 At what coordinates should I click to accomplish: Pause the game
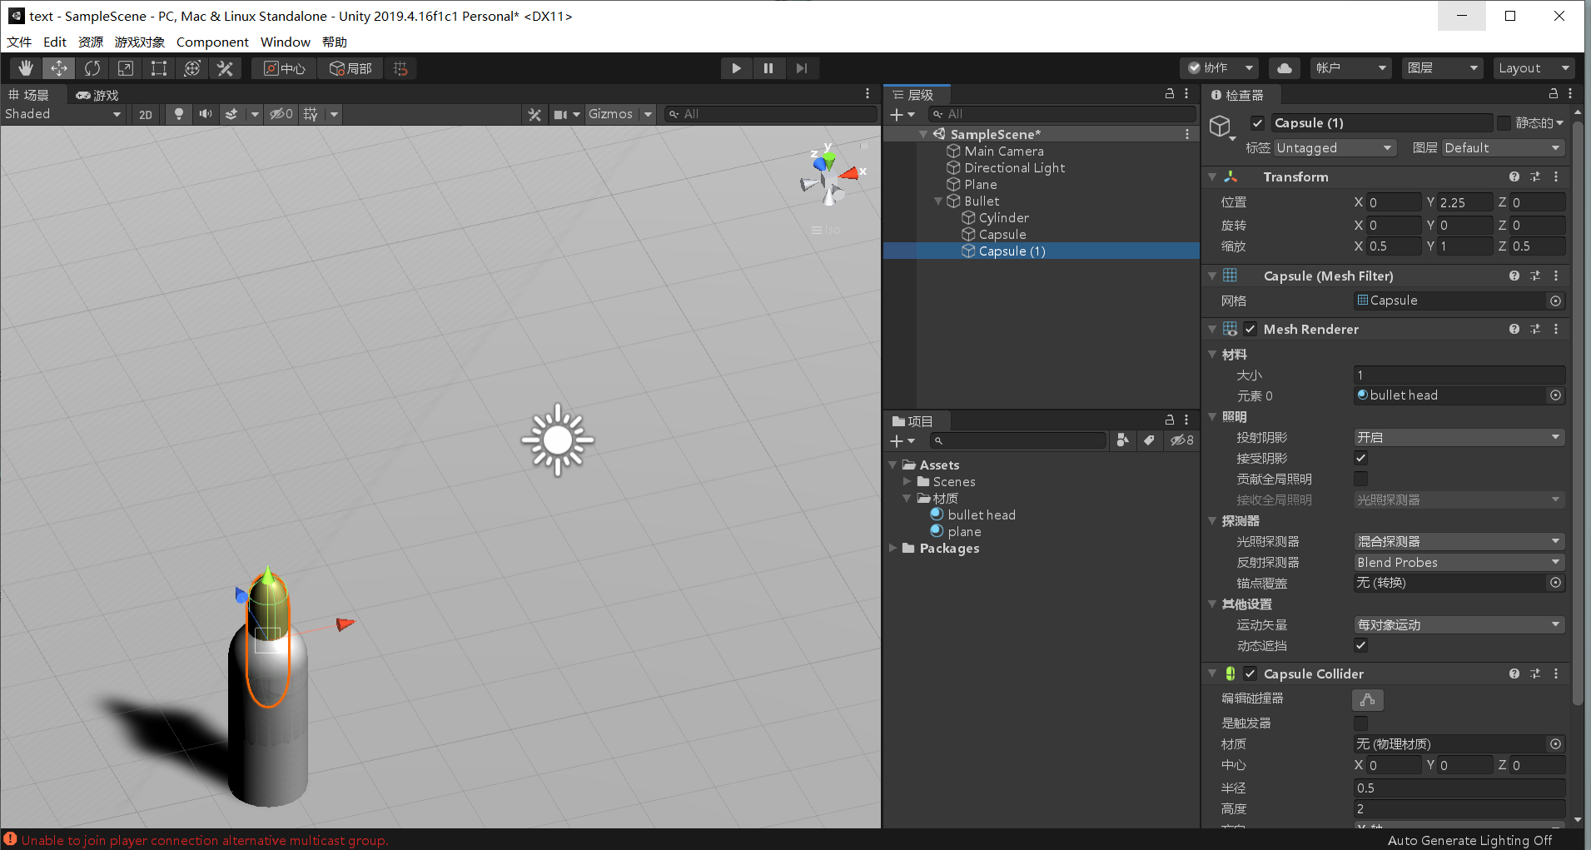point(768,68)
